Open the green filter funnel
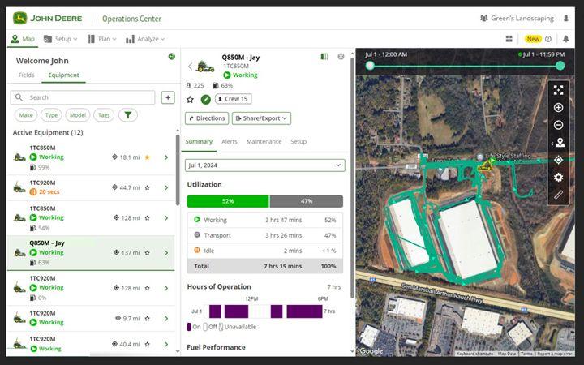This screenshot has height=365, width=584. [x=128, y=115]
